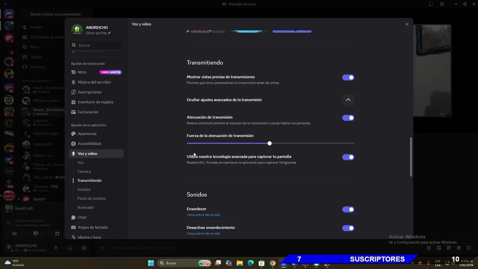Open File Explorer from the taskbar
The width and height of the screenshot is (478, 269).
click(x=240, y=263)
